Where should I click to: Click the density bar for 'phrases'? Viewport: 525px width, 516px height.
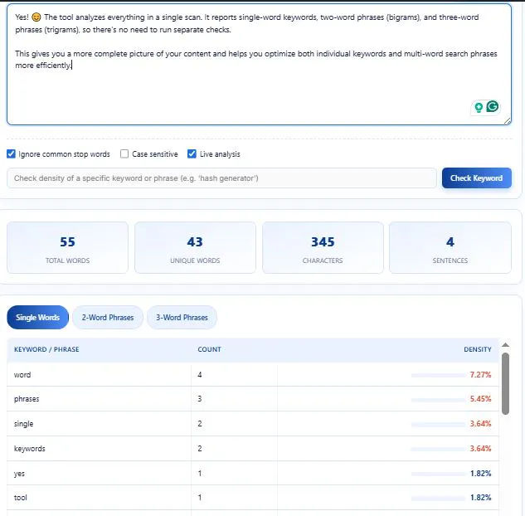coord(438,400)
